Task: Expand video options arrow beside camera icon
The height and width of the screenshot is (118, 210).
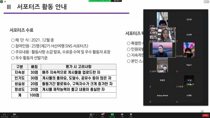Action: (x=18, y=114)
